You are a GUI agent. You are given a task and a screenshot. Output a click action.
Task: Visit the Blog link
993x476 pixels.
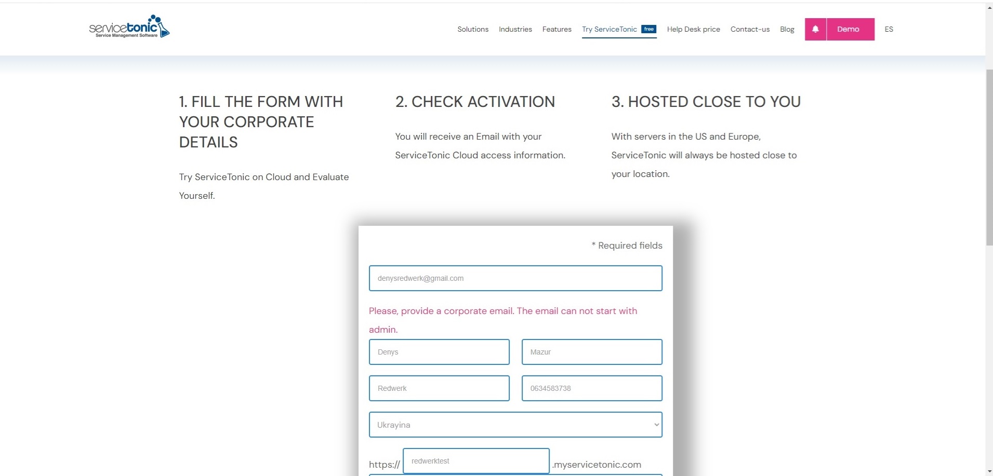pos(787,29)
